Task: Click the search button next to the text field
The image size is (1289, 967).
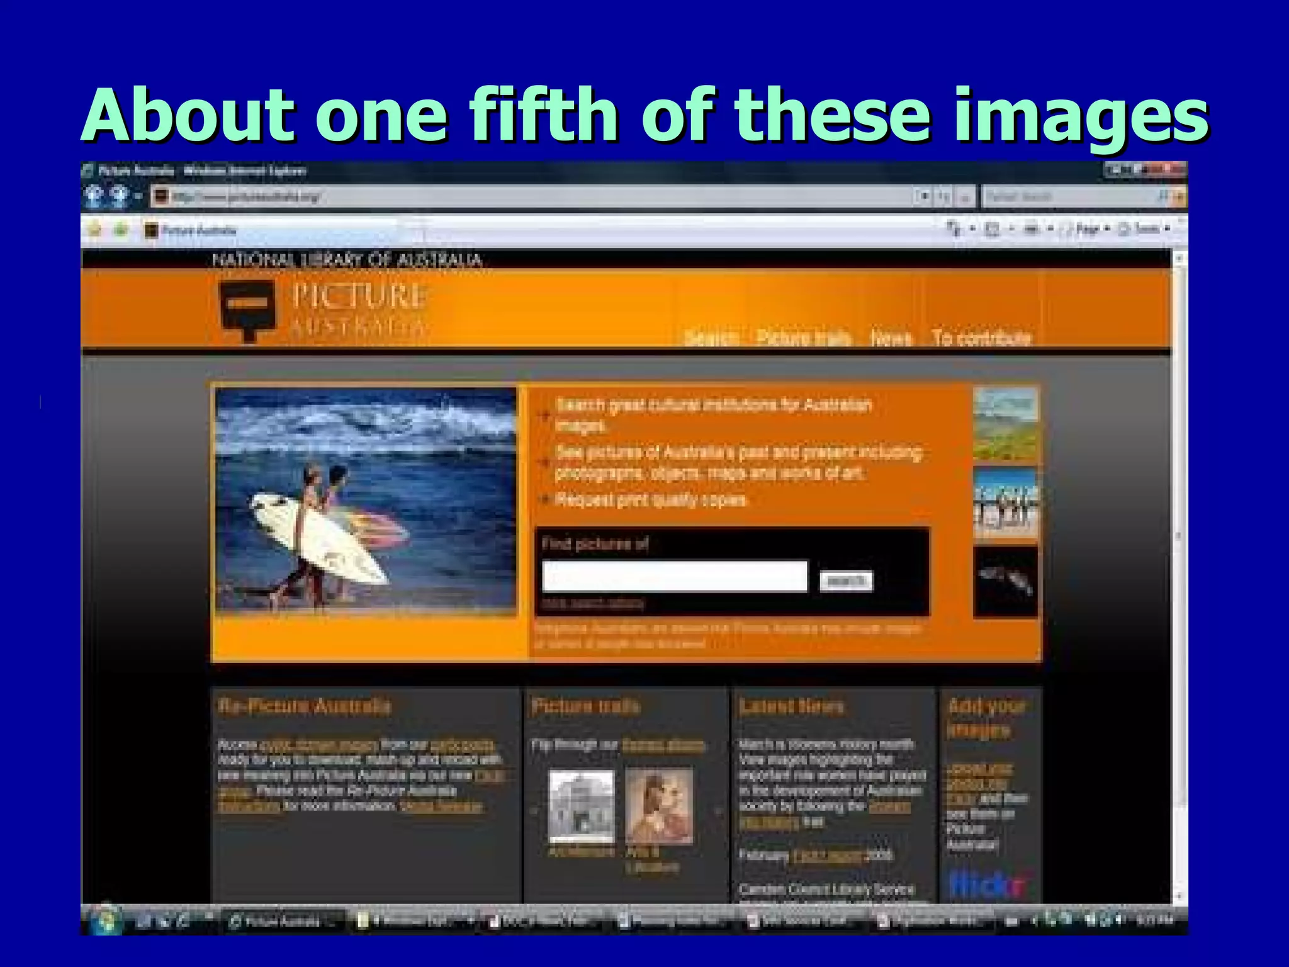Action: tap(846, 580)
